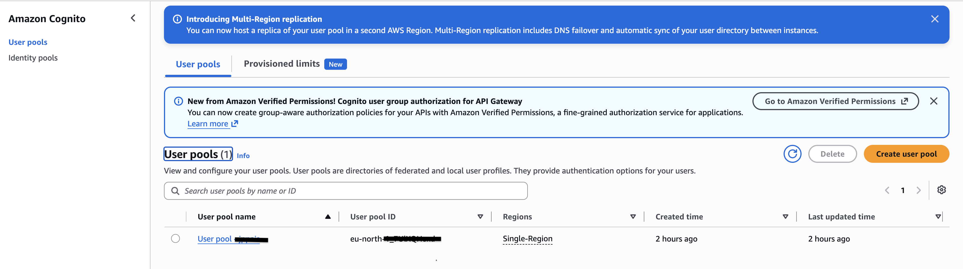Open table preferences gear icon
This screenshot has width=963, height=269.
coord(941,190)
